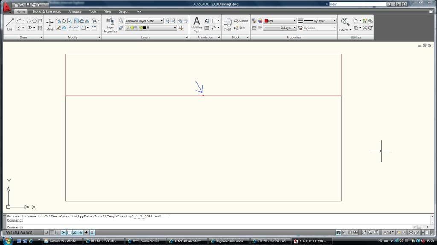Click the Zoom magnifier in status bar
Screen dimensions: 437x245
coord(370,233)
